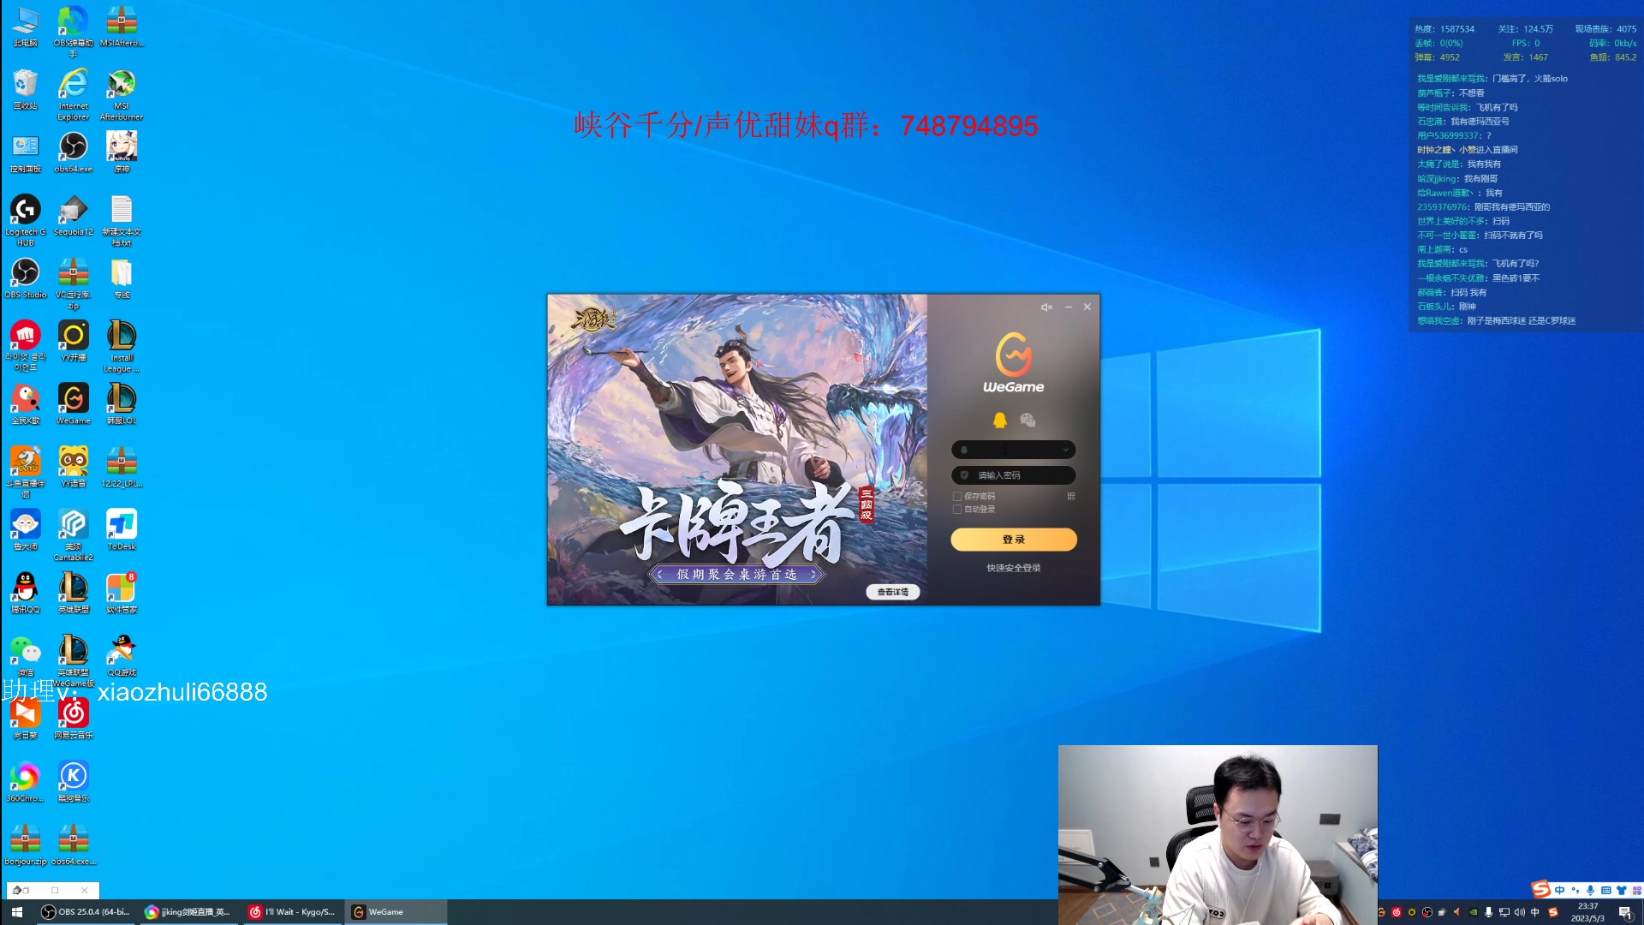Screen dimensions: 1644x925
Task: Open QR code login icon
Action: tap(1071, 497)
